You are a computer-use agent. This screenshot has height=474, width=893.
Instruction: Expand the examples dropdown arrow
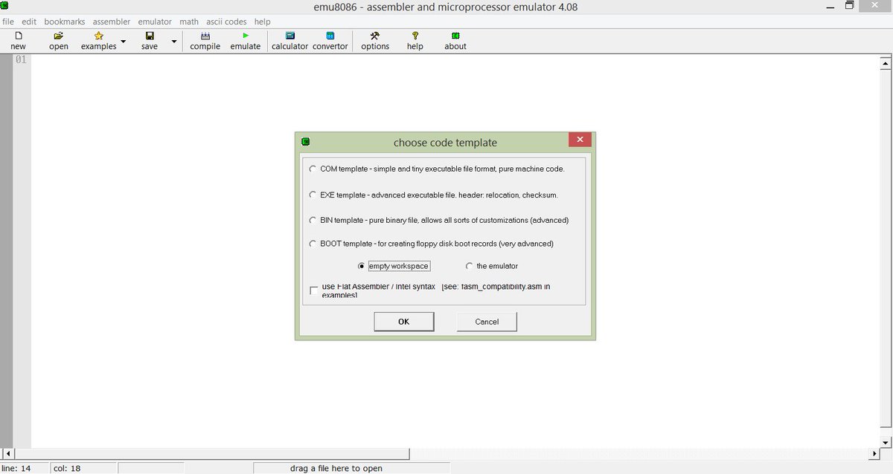coord(124,42)
